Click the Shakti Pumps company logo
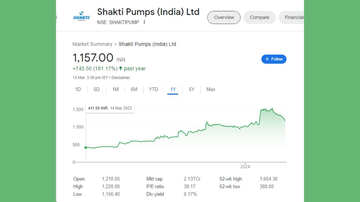 point(82,17)
